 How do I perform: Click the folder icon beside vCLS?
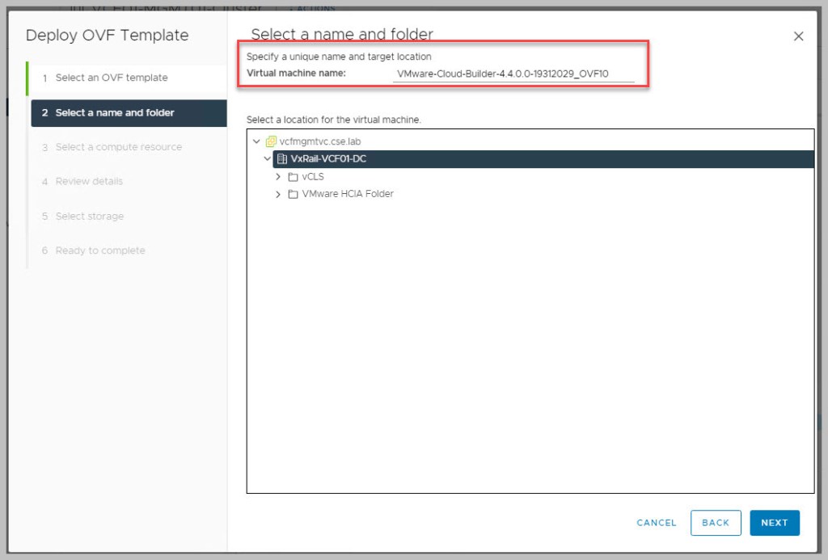(293, 177)
